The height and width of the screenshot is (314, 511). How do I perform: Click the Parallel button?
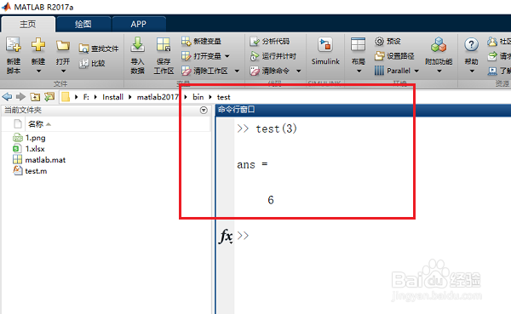point(393,71)
